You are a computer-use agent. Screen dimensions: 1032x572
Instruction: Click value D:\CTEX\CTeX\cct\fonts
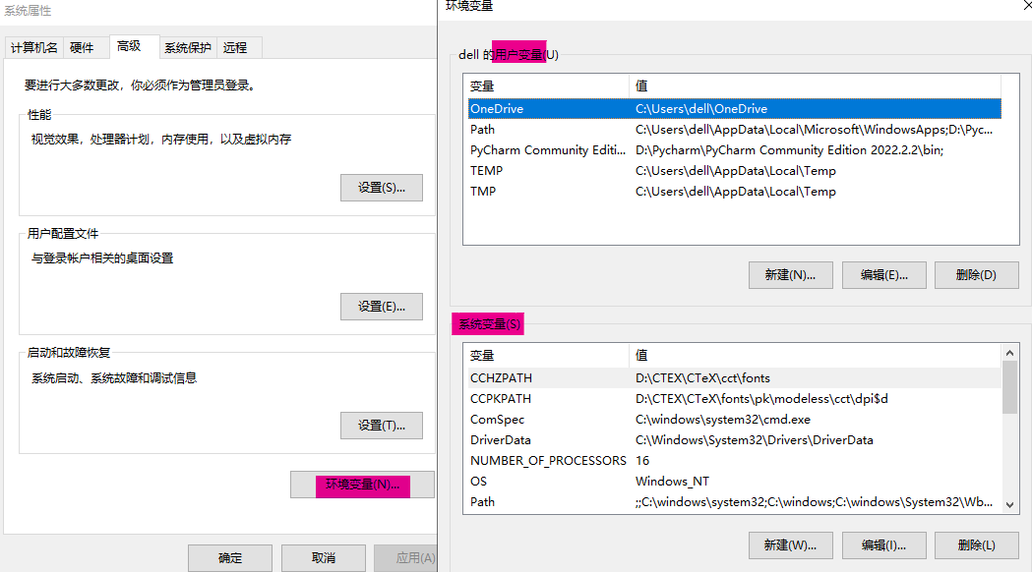(702, 378)
